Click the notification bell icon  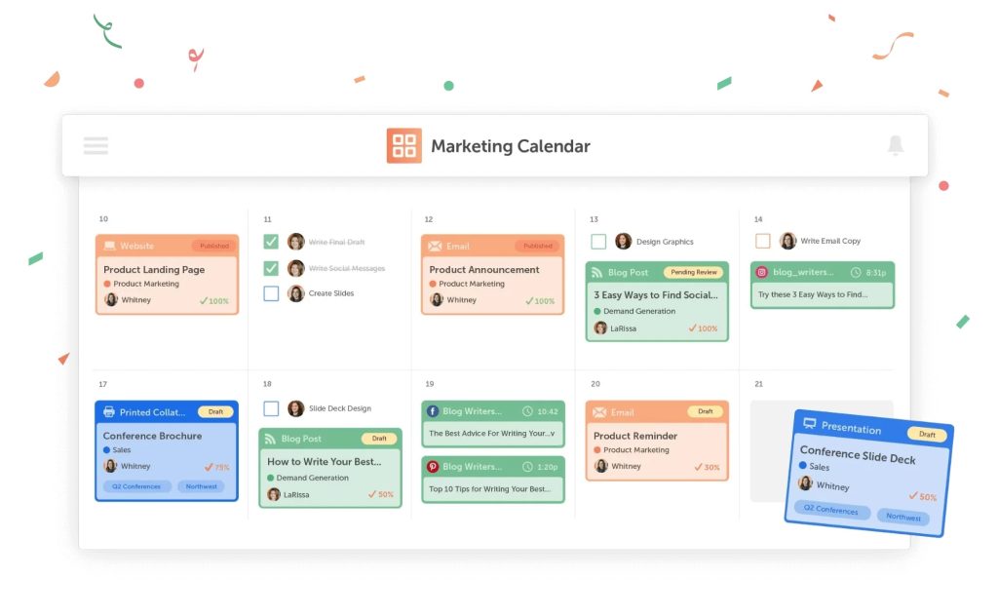895,146
